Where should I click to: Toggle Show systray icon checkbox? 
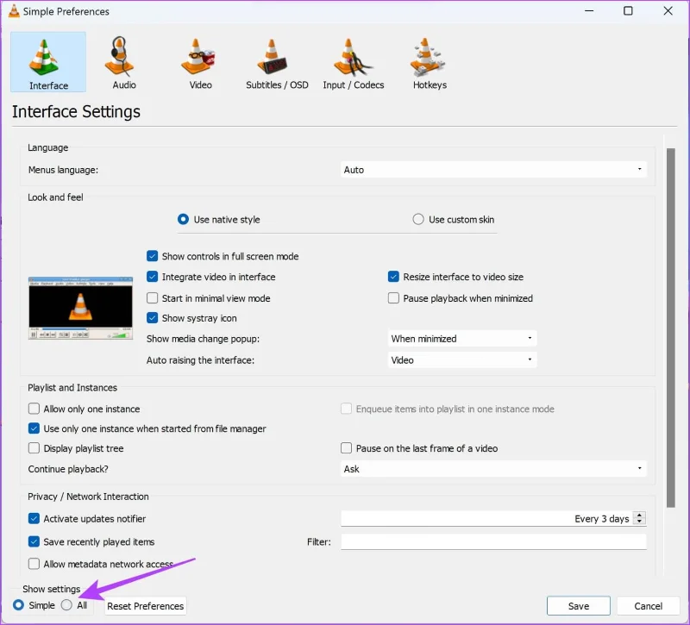pyautogui.click(x=153, y=318)
